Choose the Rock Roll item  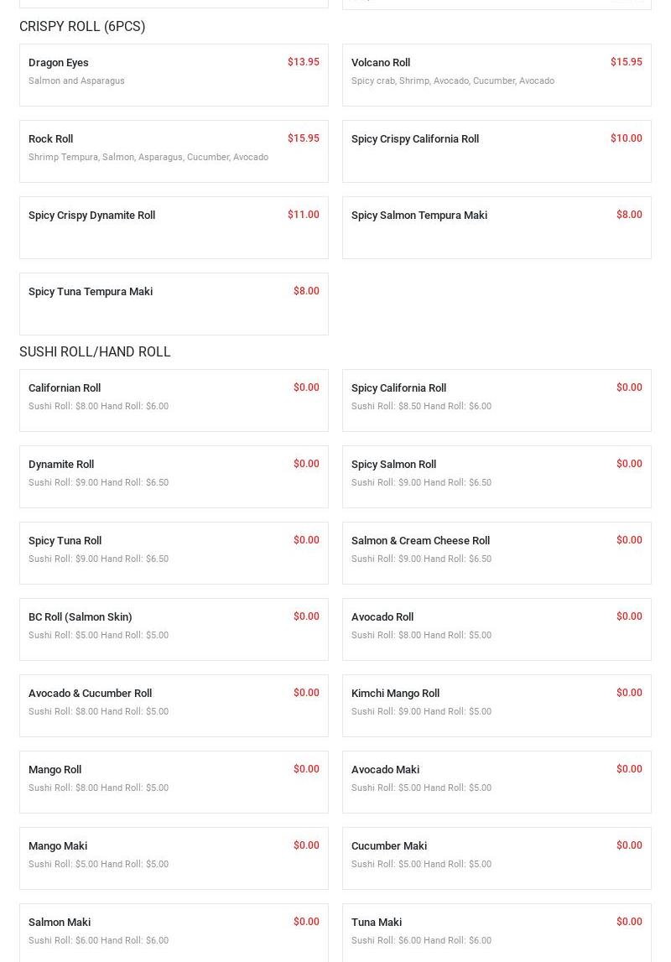click(51, 139)
